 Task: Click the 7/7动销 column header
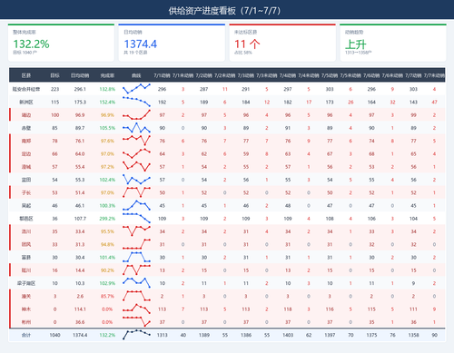tap(413, 75)
